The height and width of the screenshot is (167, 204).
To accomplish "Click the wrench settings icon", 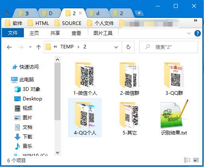I will click(x=7, y=13).
